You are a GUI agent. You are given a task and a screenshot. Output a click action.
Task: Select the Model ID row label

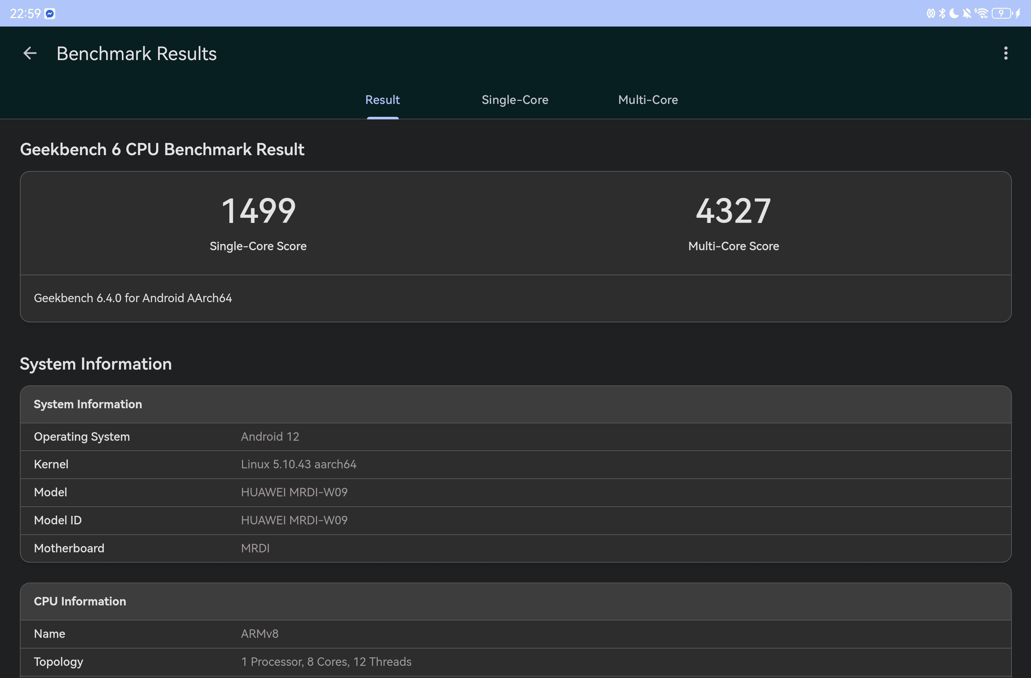(x=57, y=521)
